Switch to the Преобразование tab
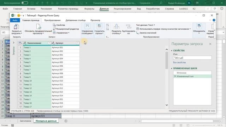The image size is (226, 127). (52, 20)
